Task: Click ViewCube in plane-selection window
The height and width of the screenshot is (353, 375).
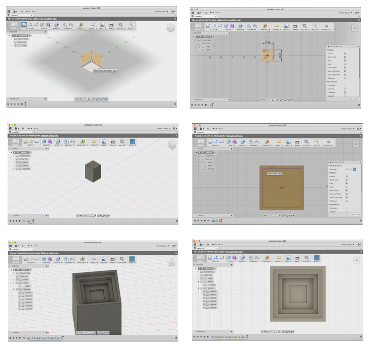Action: coord(171,27)
